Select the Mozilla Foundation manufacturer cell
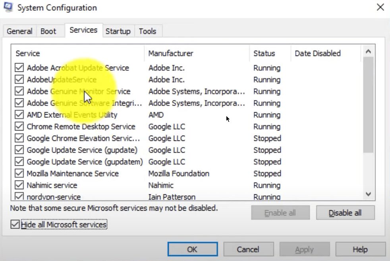Screen dimensions: 390x261 point(179,173)
